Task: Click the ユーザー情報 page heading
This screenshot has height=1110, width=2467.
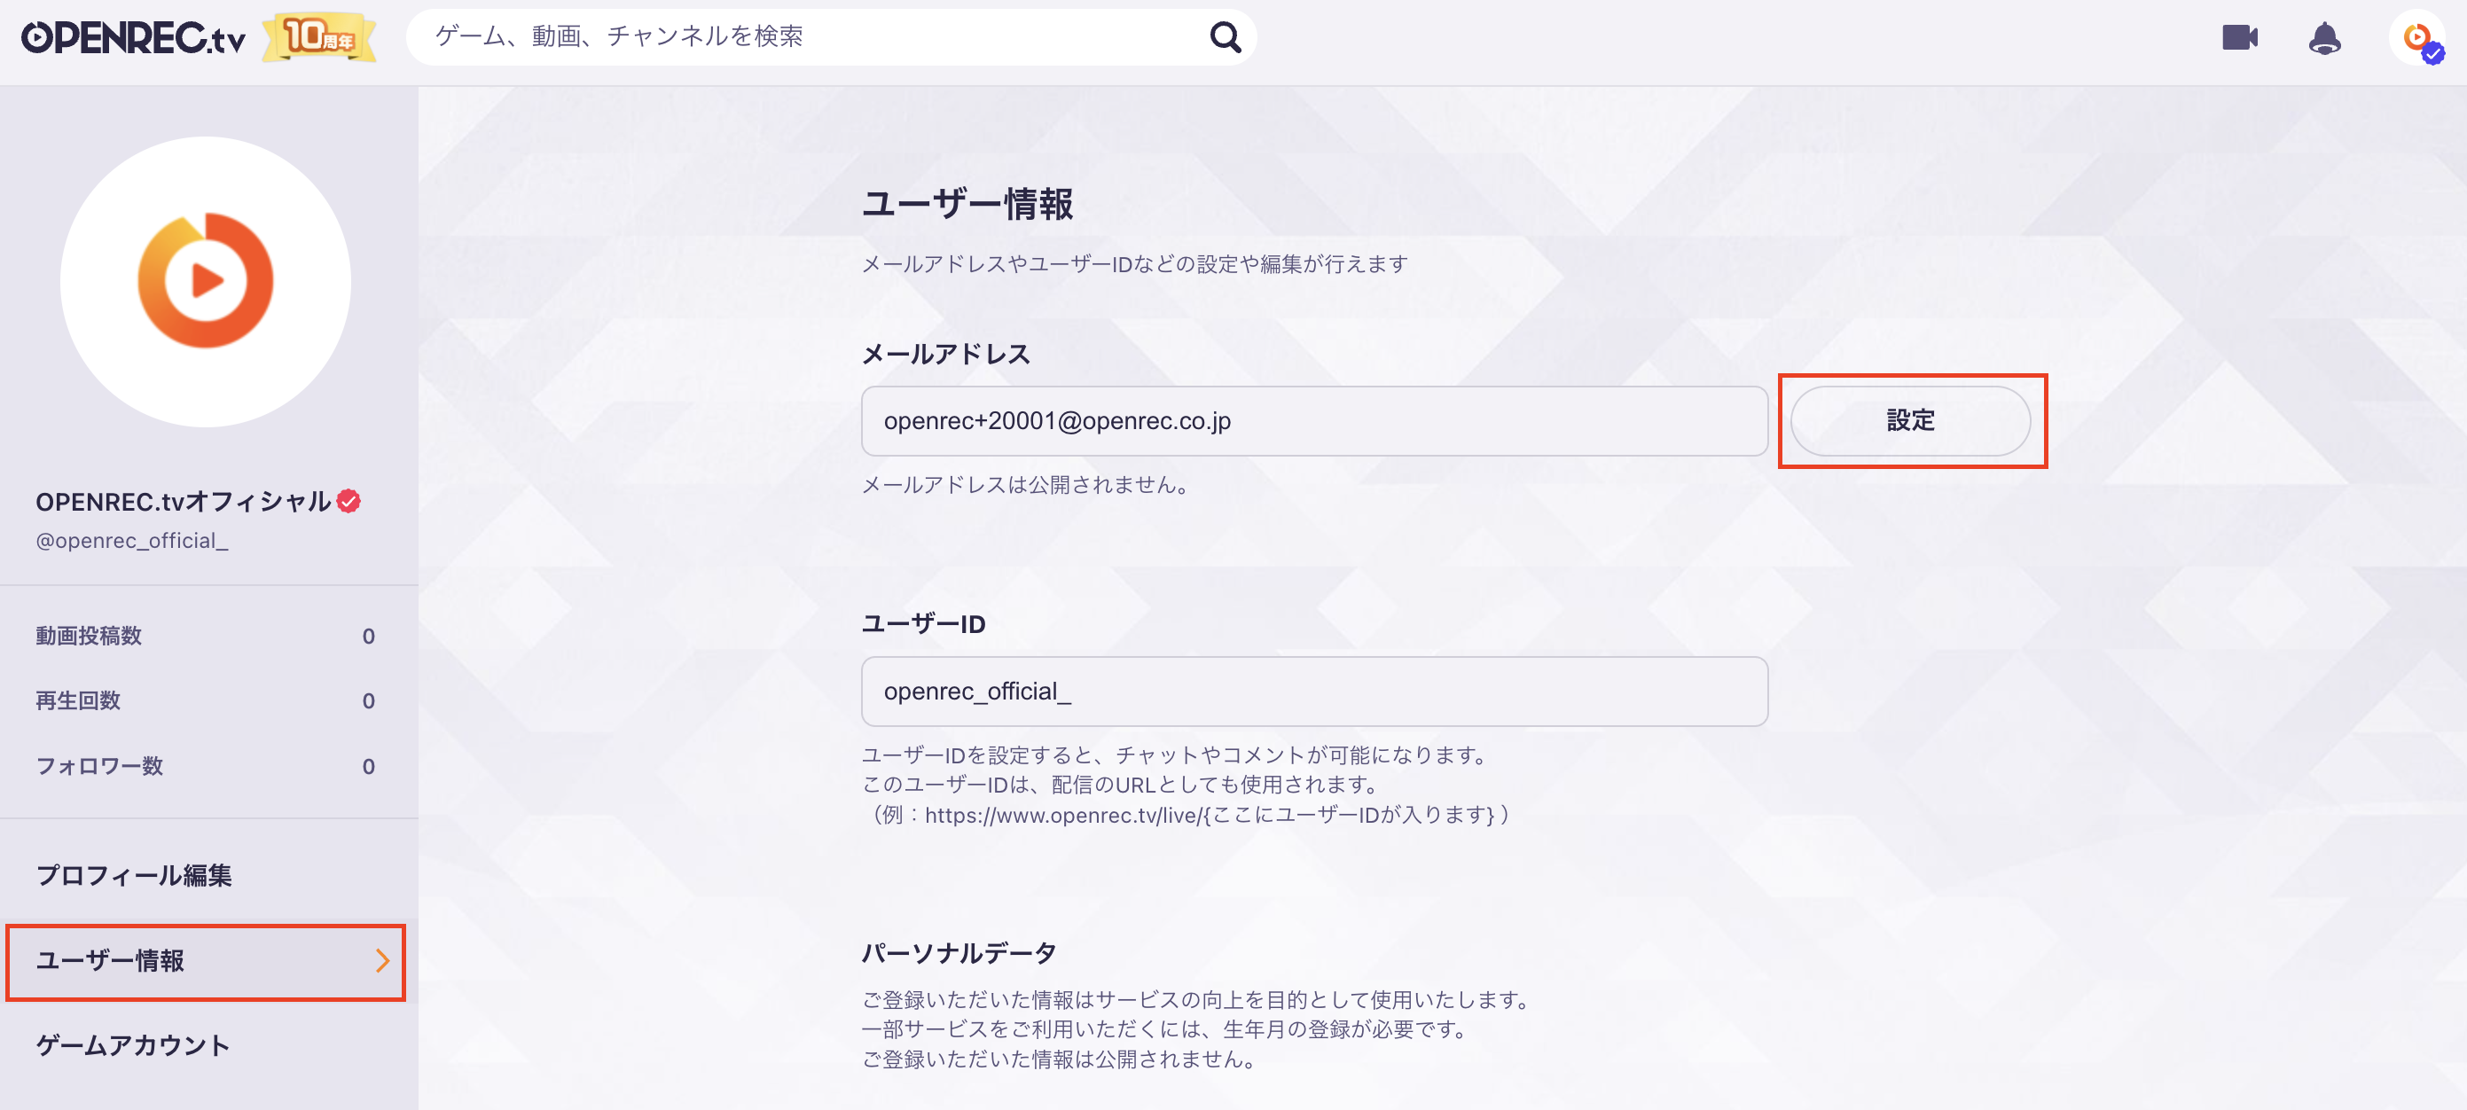Action: click(x=967, y=204)
